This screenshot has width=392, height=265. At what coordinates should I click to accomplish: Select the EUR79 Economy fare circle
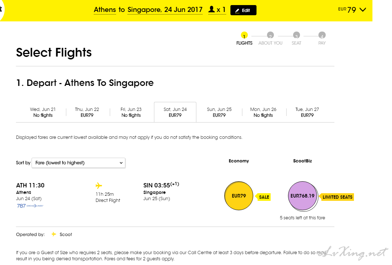pos(239,196)
